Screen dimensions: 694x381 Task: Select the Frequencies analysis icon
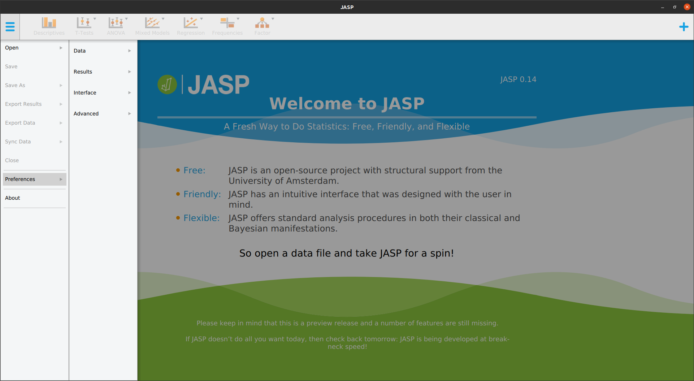[x=227, y=26]
